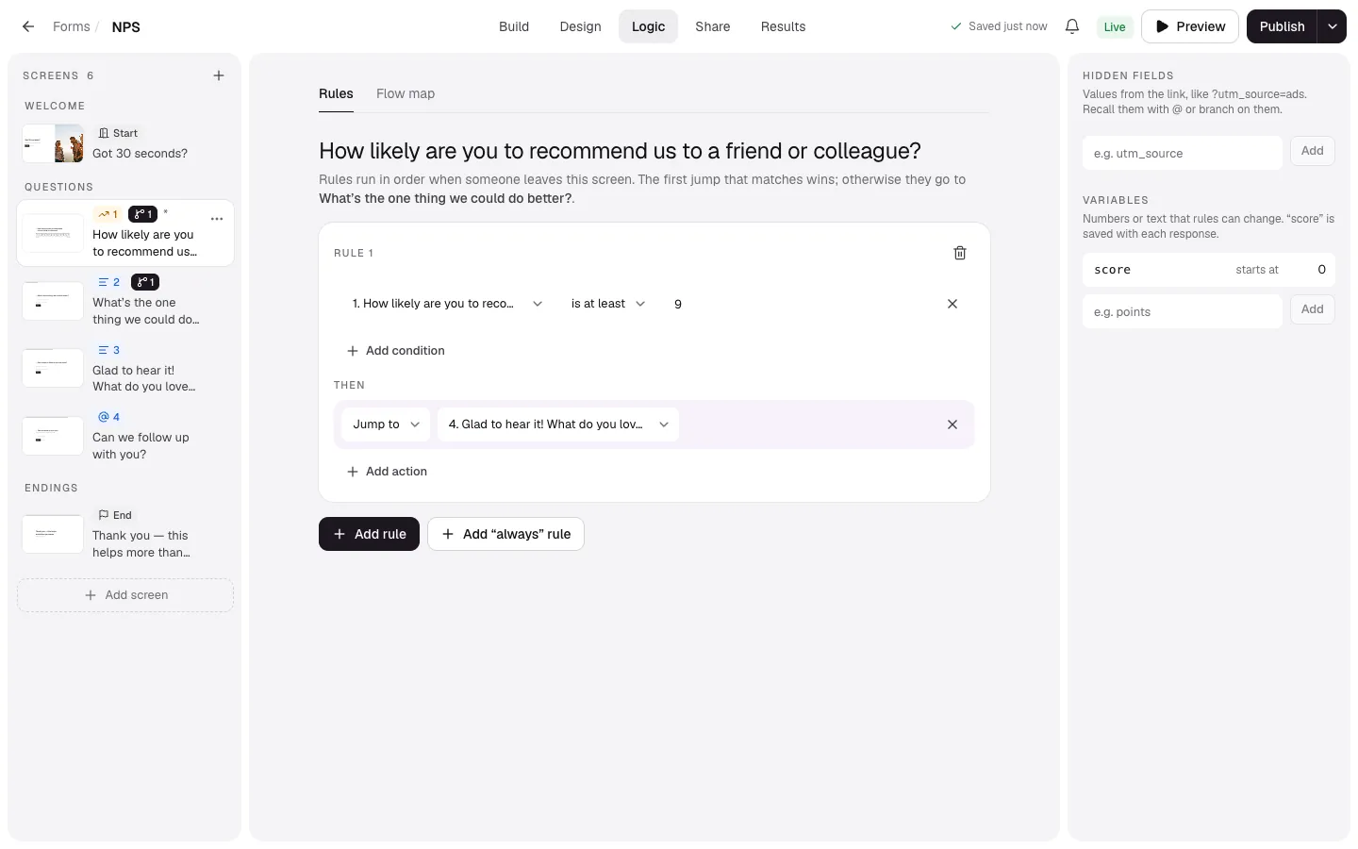Open the three-dots menu on question 1

(x=217, y=219)
